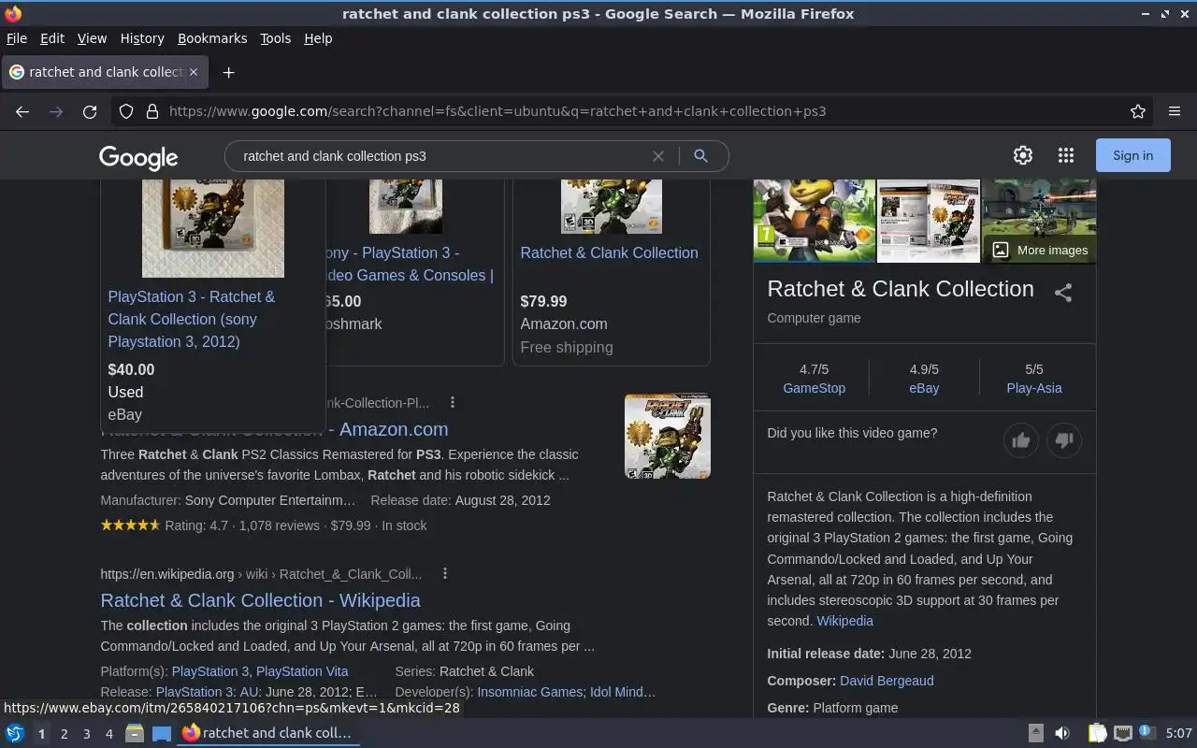Clear the Google search box with X

point(658,156)
